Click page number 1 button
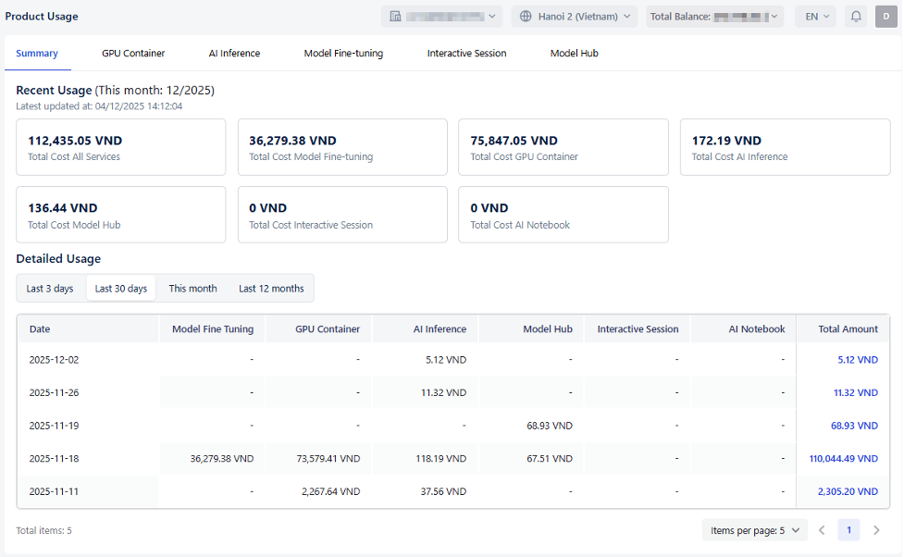The height and width of the screenshot is (557, 904). click(x=848, y=530)
